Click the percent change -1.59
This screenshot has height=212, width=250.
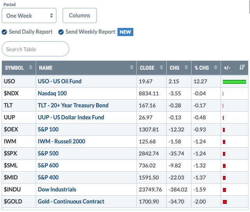click(x=200, y=190)
